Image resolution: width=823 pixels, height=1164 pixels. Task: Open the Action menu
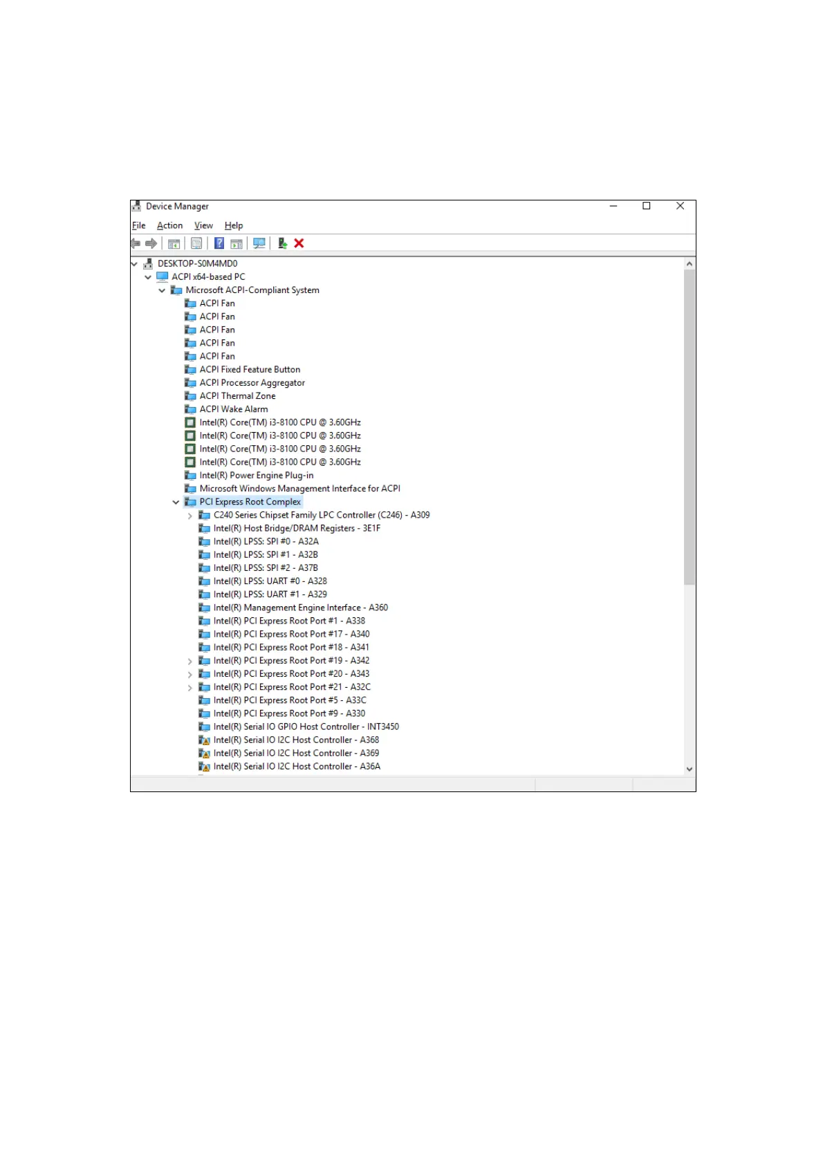point(170,225)
